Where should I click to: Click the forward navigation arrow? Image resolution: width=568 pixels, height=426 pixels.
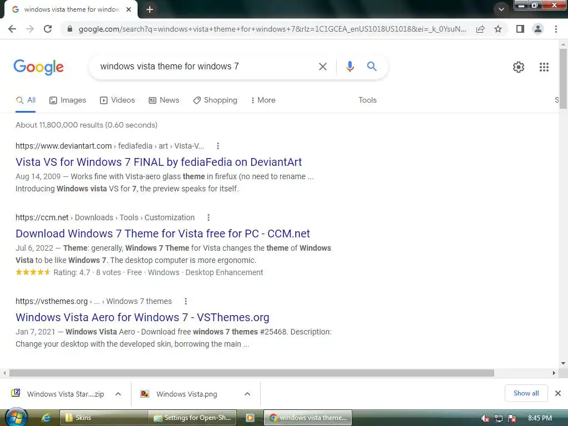tap(30, 29)
